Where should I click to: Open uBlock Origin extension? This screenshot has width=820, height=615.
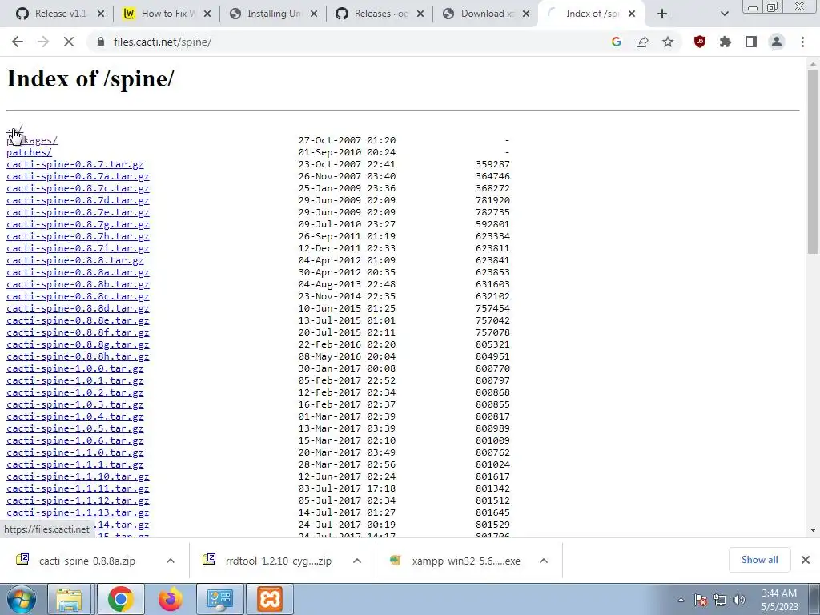tap(700, 42)
